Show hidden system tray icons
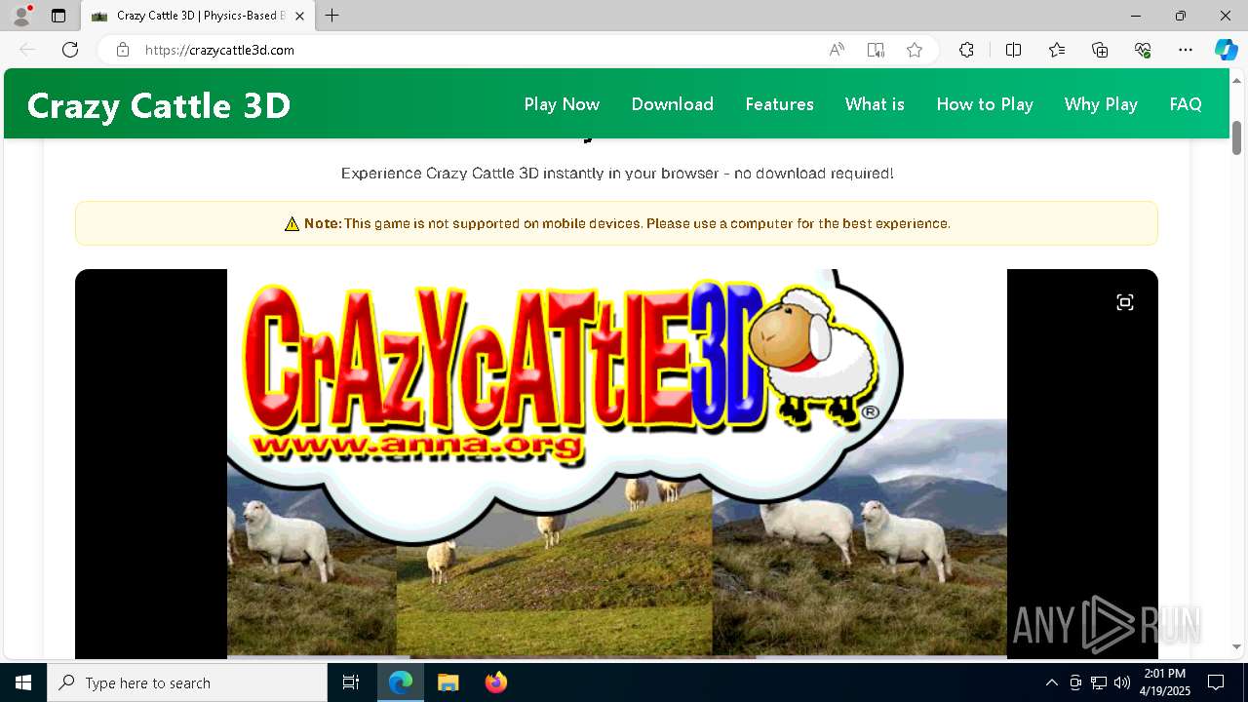 coord(1051,682)
